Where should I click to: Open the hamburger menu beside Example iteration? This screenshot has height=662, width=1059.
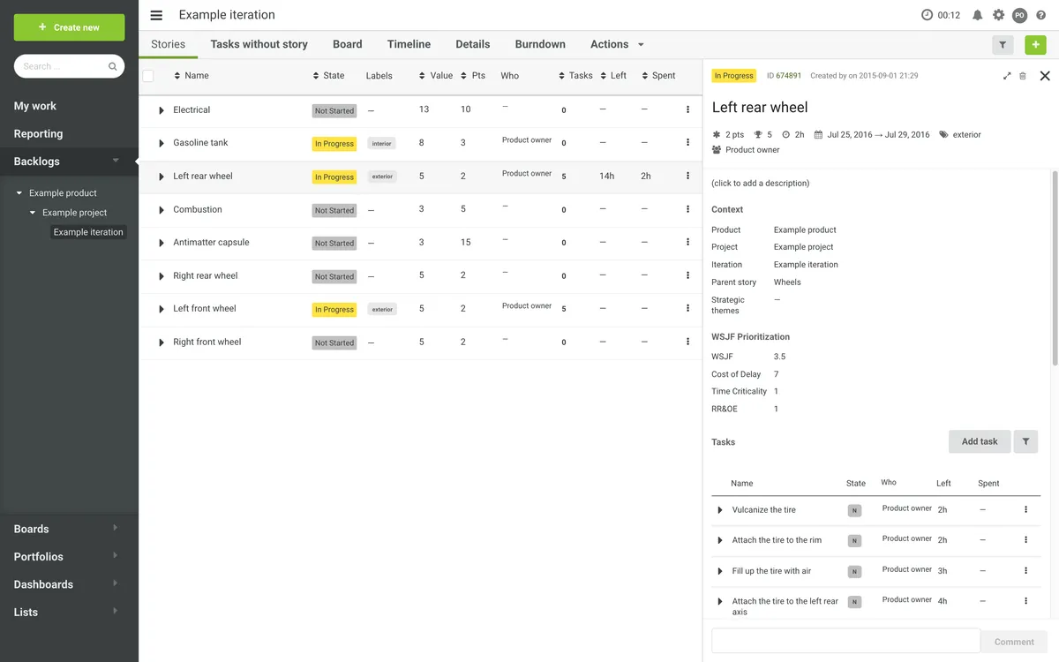(156, 15)
